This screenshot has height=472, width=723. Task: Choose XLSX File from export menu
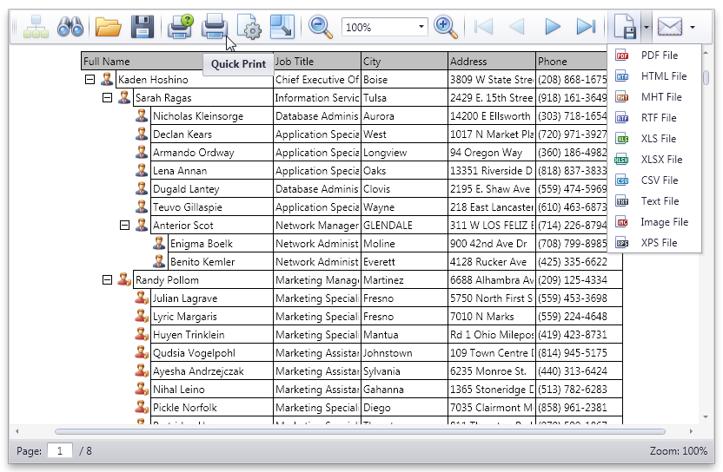(x=660, y=160)
